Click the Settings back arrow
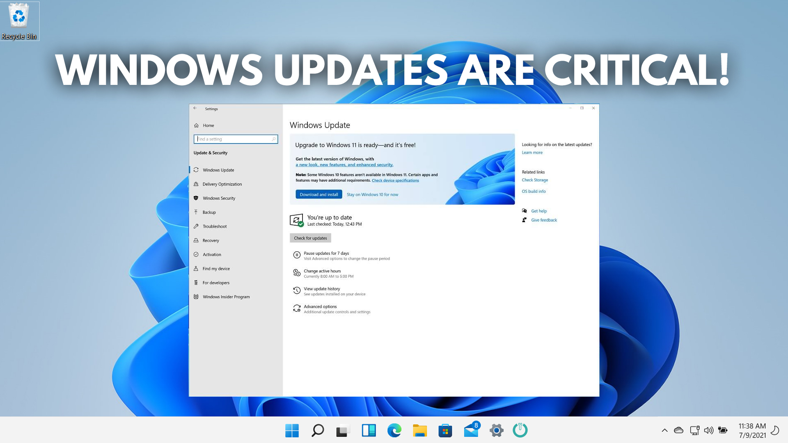The height and width of the screenshot is (443, 788). point(195,108)
